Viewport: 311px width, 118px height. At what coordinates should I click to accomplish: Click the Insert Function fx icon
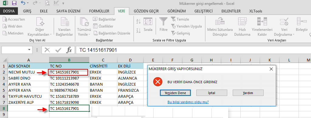pyautogui.click(x=69, y=50)
